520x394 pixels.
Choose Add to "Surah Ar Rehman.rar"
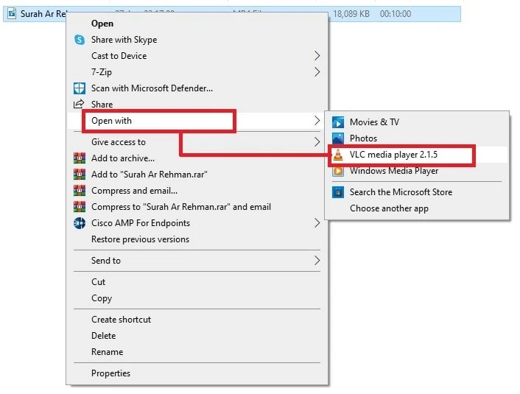pyautogui.click(x=197, y=175)
